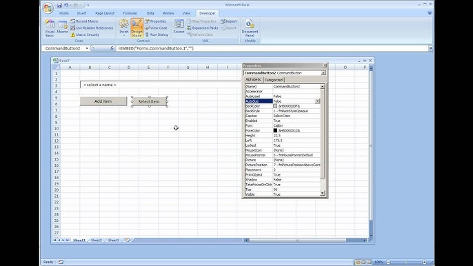Click the Add Item button
The width and height of the screenshot is (473, 266).
pos(103,101)
